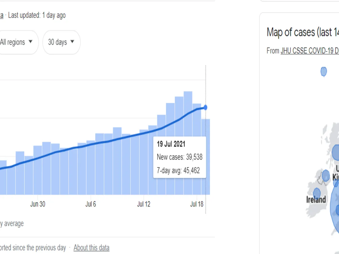
Task: Open the All regions dropdown
Action: (x=16, y=42)
